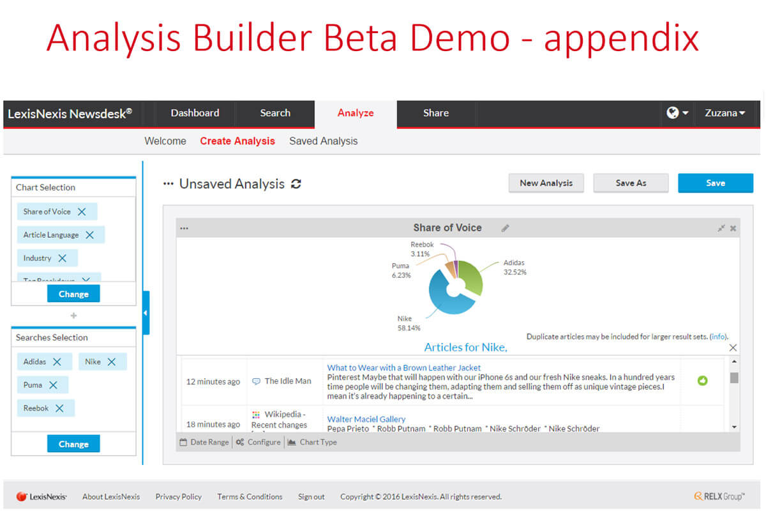Click the expand icon on Share of Voice panel
This screenshot has width=766, height=511.
click(721, 228)
